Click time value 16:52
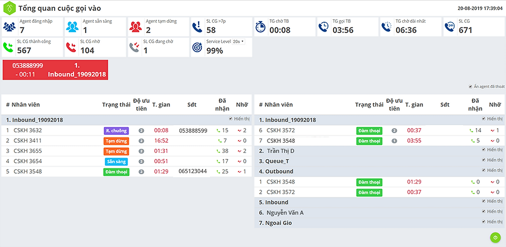The height and width of the screenshot is (247, 506). point(161,141)
